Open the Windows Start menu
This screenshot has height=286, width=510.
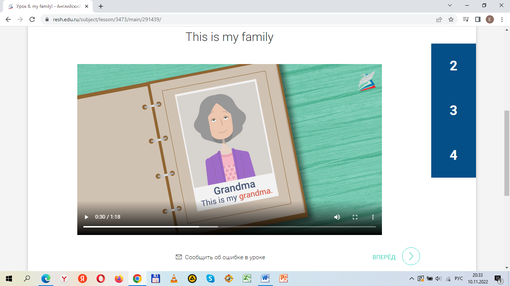9,279
